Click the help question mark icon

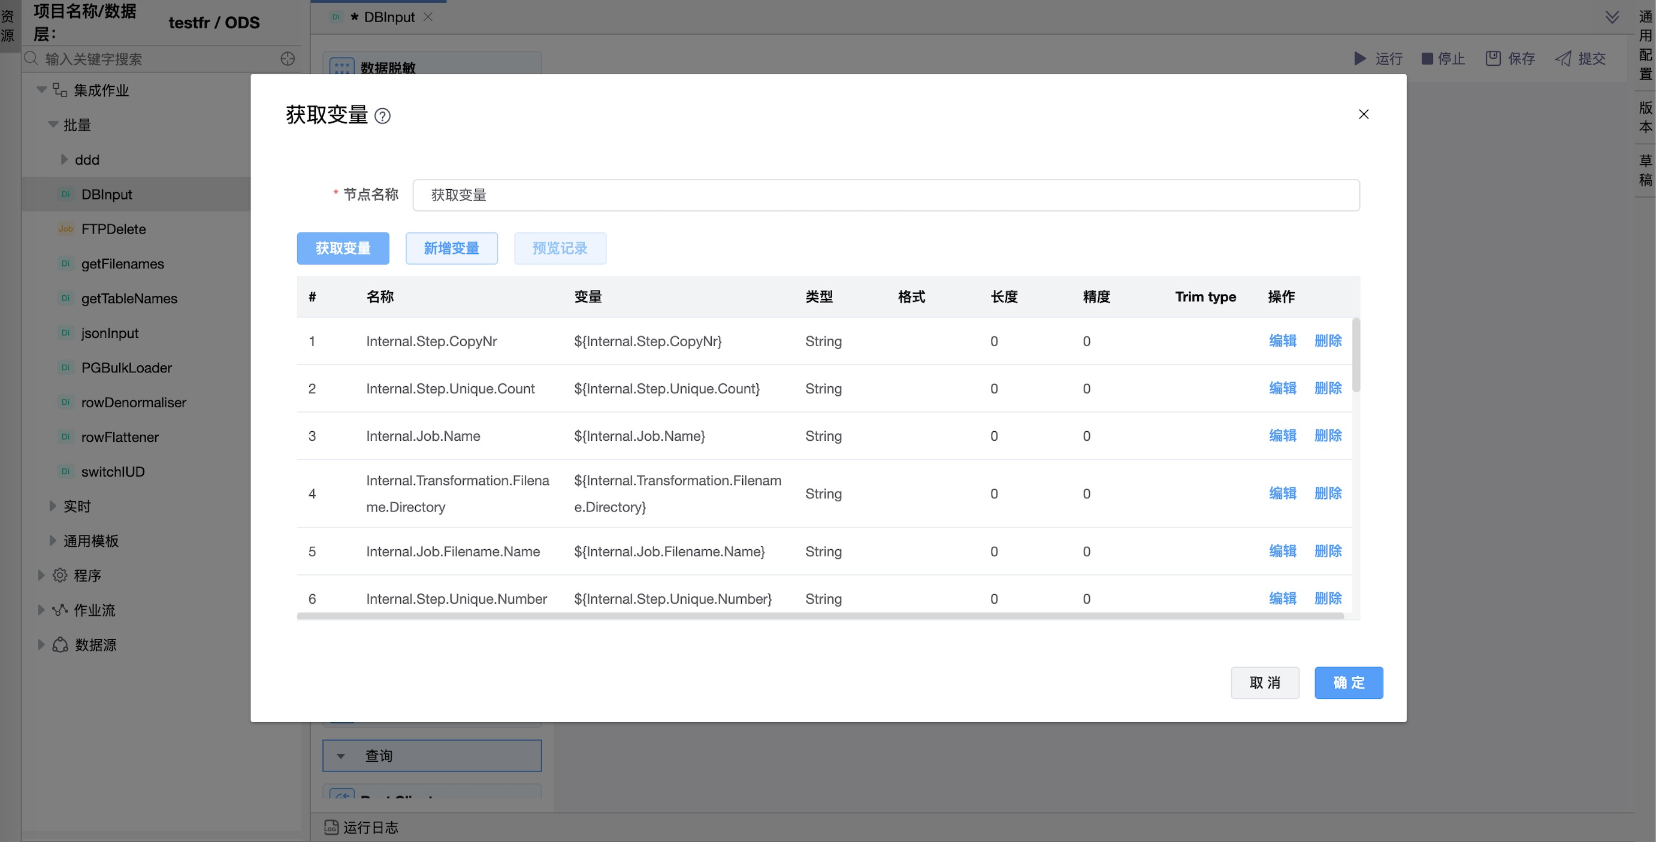pyautogui.click(x=382, y=116)
